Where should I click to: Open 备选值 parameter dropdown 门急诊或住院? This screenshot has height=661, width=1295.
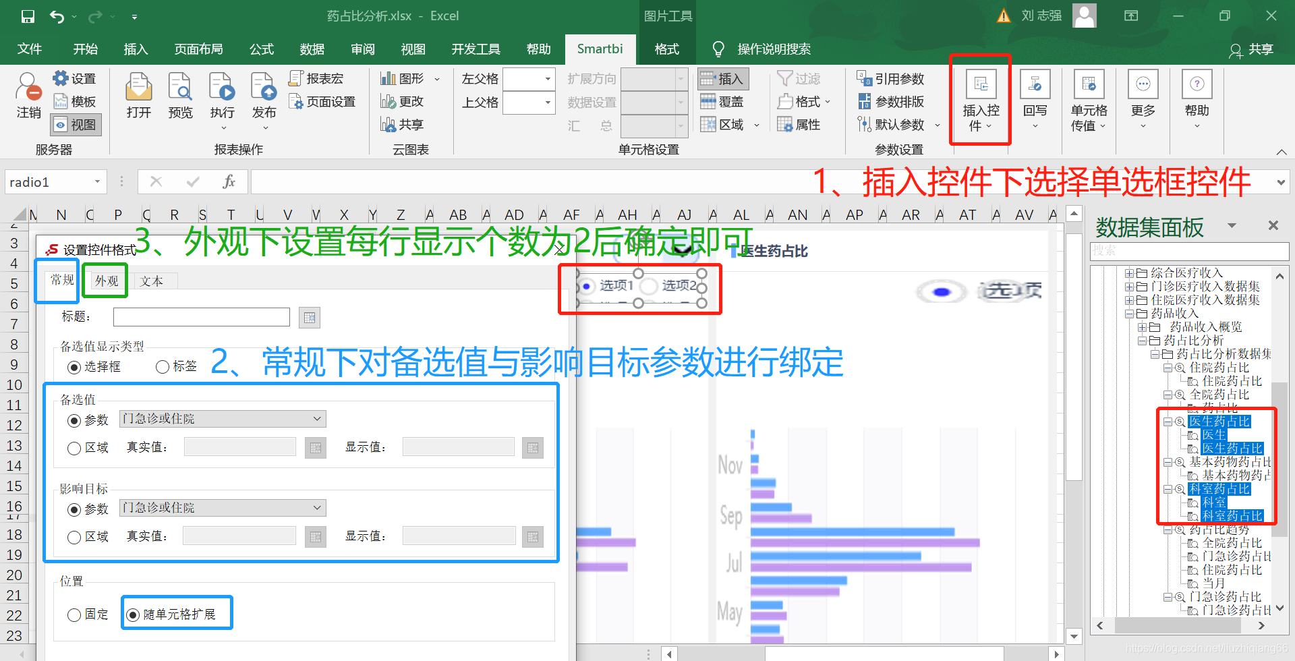[x=223, y=419]
